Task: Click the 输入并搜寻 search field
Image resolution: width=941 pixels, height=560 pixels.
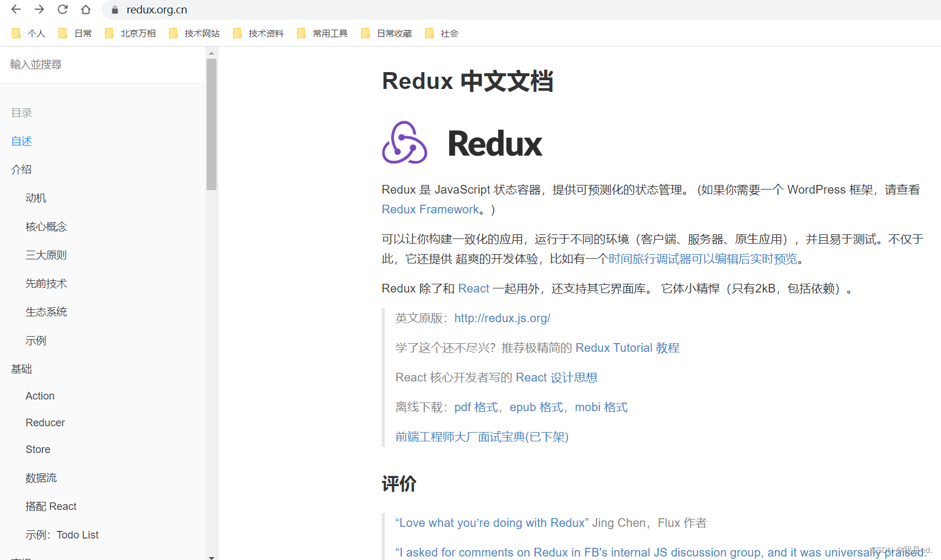Action: coord(35,64)
